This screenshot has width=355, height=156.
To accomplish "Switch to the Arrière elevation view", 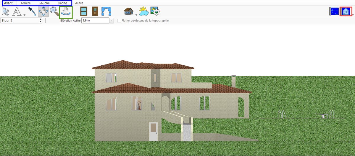I will point(26,3).
